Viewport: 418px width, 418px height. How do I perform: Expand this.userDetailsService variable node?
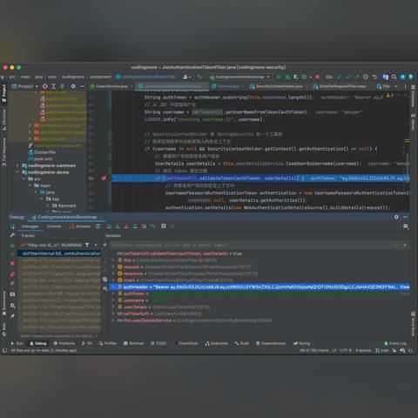coord(113,320)
